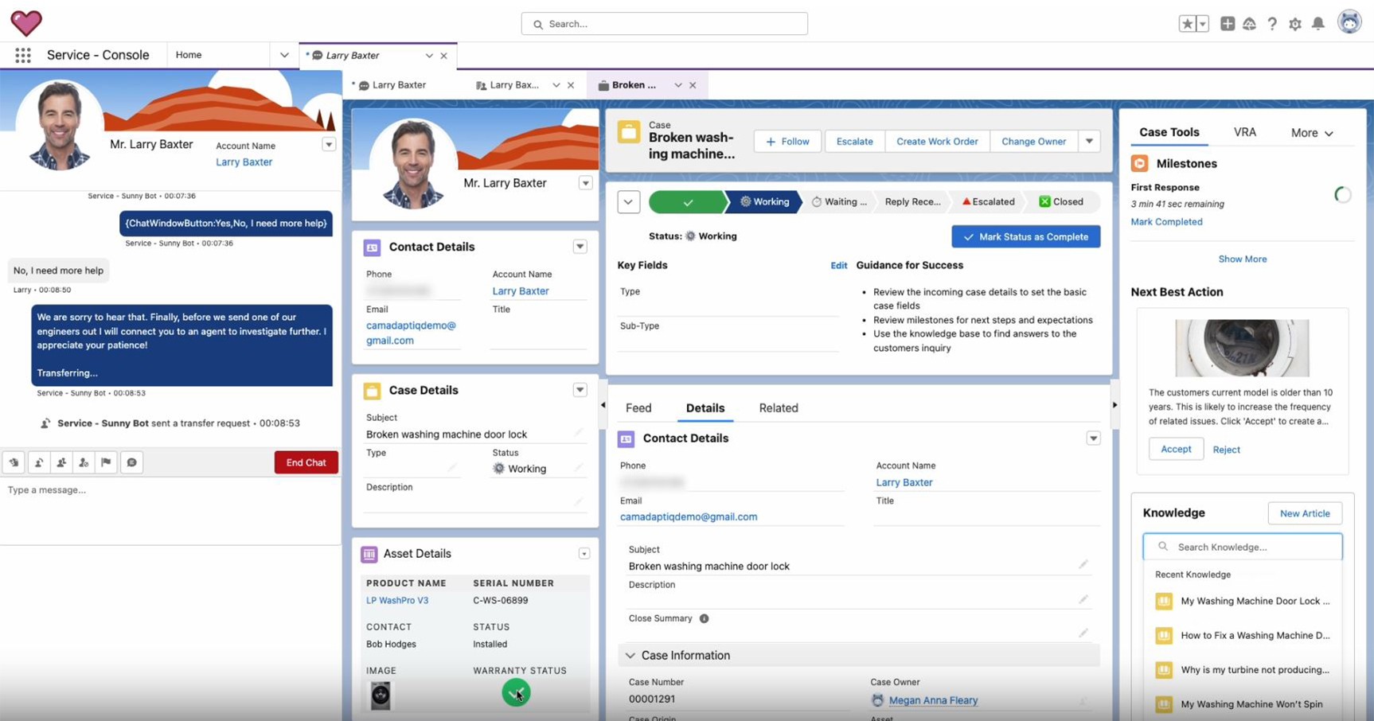Click the flag chat icon
This screenshot has height=721, width=1374.
click(x=106, y=462)
